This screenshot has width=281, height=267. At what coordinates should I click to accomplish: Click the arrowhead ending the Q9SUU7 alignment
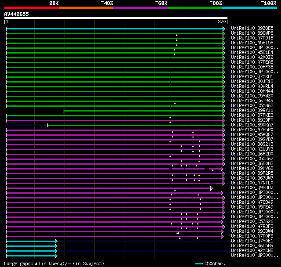(x=212, y=188)
